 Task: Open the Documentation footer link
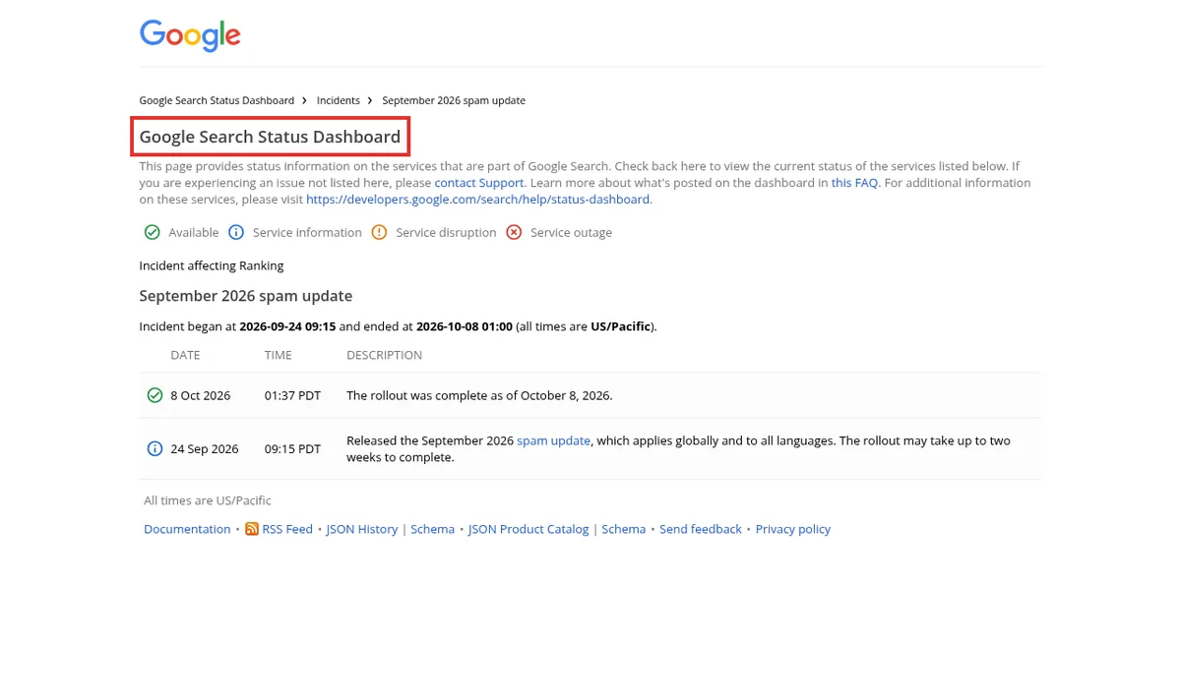(x=187, y=529)
